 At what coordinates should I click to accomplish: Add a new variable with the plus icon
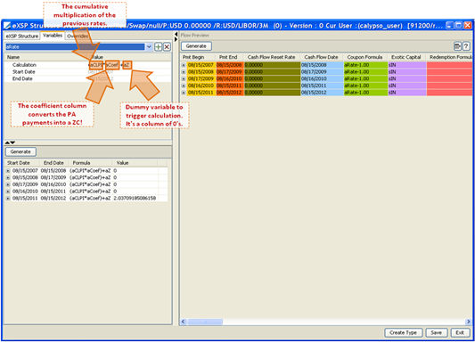(x=158, y=47)
